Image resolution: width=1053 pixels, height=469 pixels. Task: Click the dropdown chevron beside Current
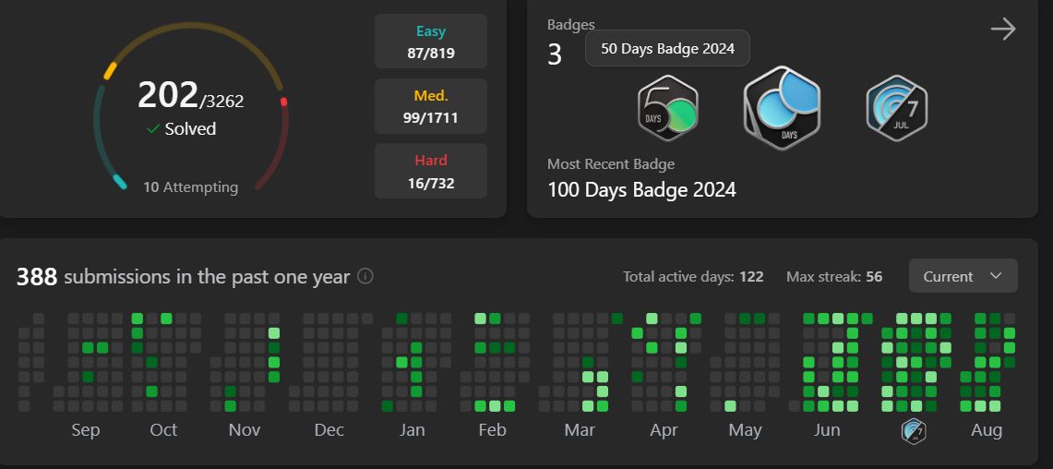pyautogui.click(x=996, y=276)
